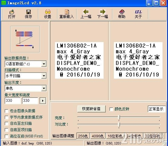The width and height of the screenshot is (168, 146).
Task: Close the Image2Lcd window
Action: click(163, 3)
